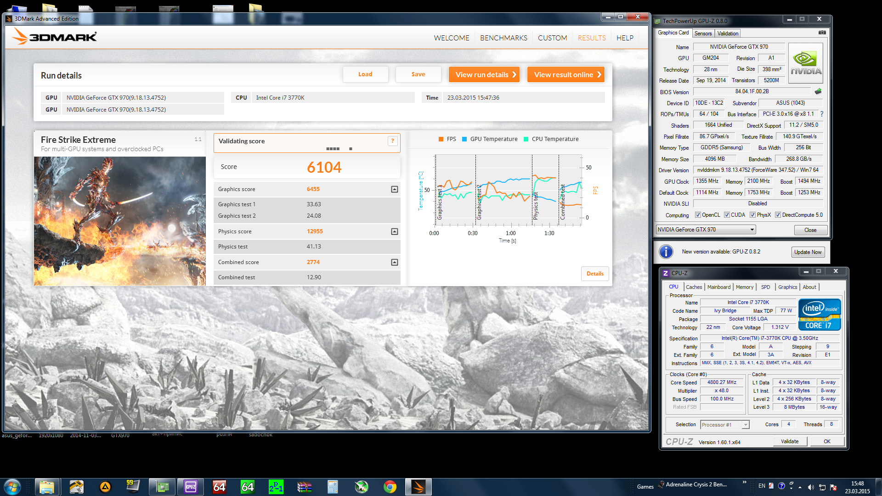Toggle the OpenCL checkbox
This screenshot has height=496, width=882.
point(698,215)
